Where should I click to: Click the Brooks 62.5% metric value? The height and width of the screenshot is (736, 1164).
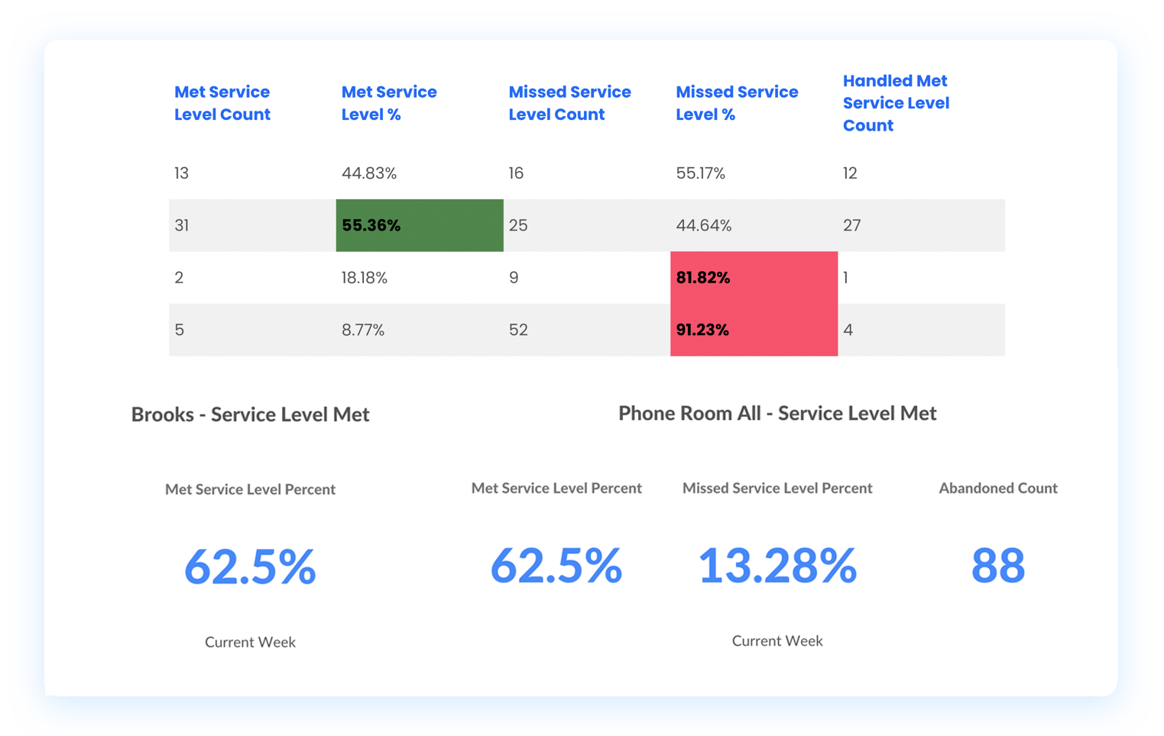click(x=250, y=567)
